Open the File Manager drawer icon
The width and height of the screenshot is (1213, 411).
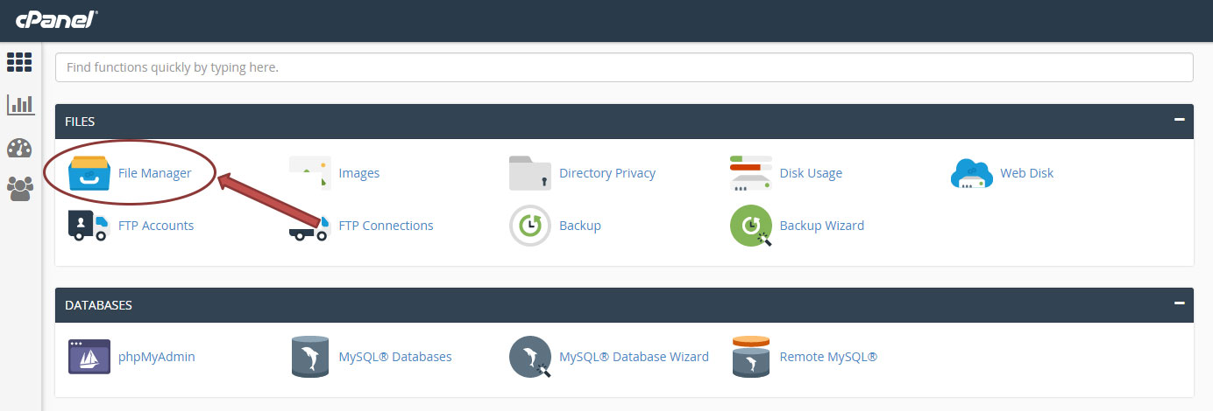tap(89, 173)
